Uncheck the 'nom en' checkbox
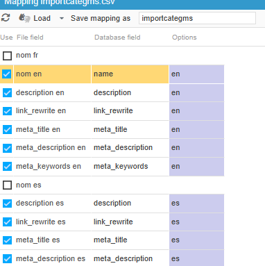Viewport: 265px width, 266px height. pos(7,74)
